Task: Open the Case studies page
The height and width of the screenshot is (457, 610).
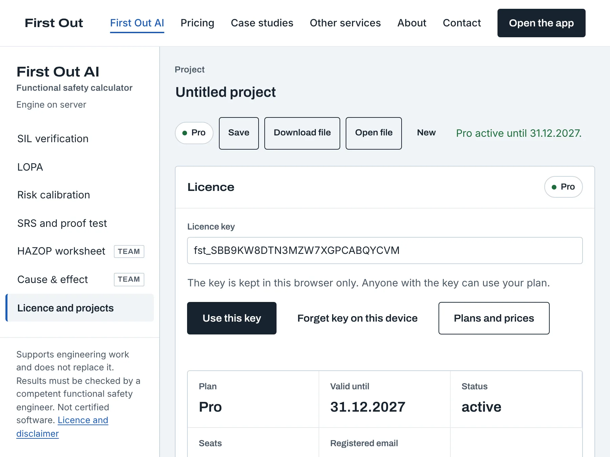Action: pyautogui.click(x=262, y=23)
